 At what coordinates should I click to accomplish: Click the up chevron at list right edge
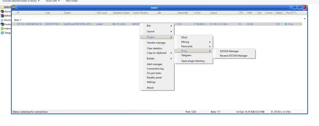(304, 19)
